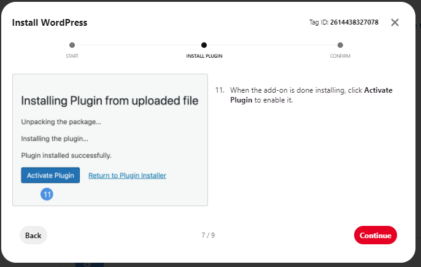The height and width of the screenshot is (267, 421).
Task: Close the Install WordPress dialog
Action: point(395,22)
